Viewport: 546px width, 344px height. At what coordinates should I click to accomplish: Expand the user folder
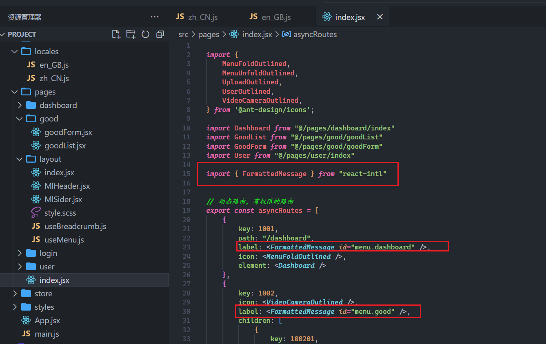coord(20,267)
